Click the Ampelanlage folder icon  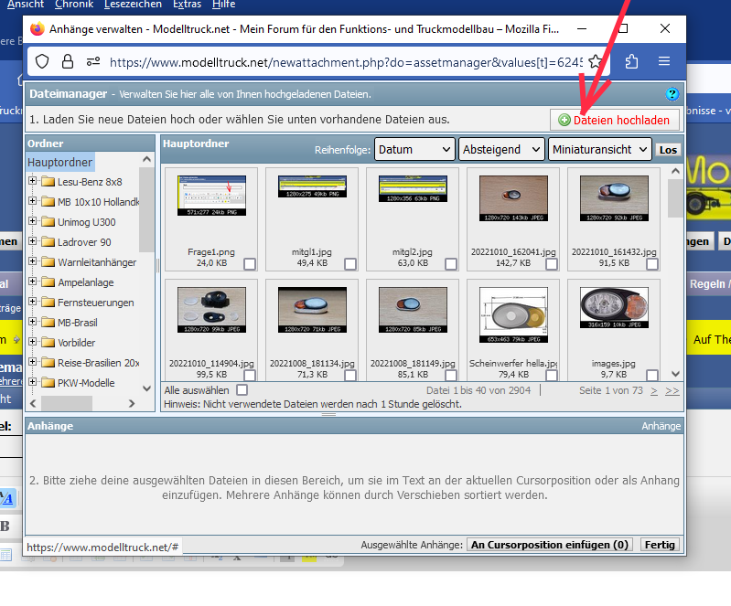pos(48,282)
